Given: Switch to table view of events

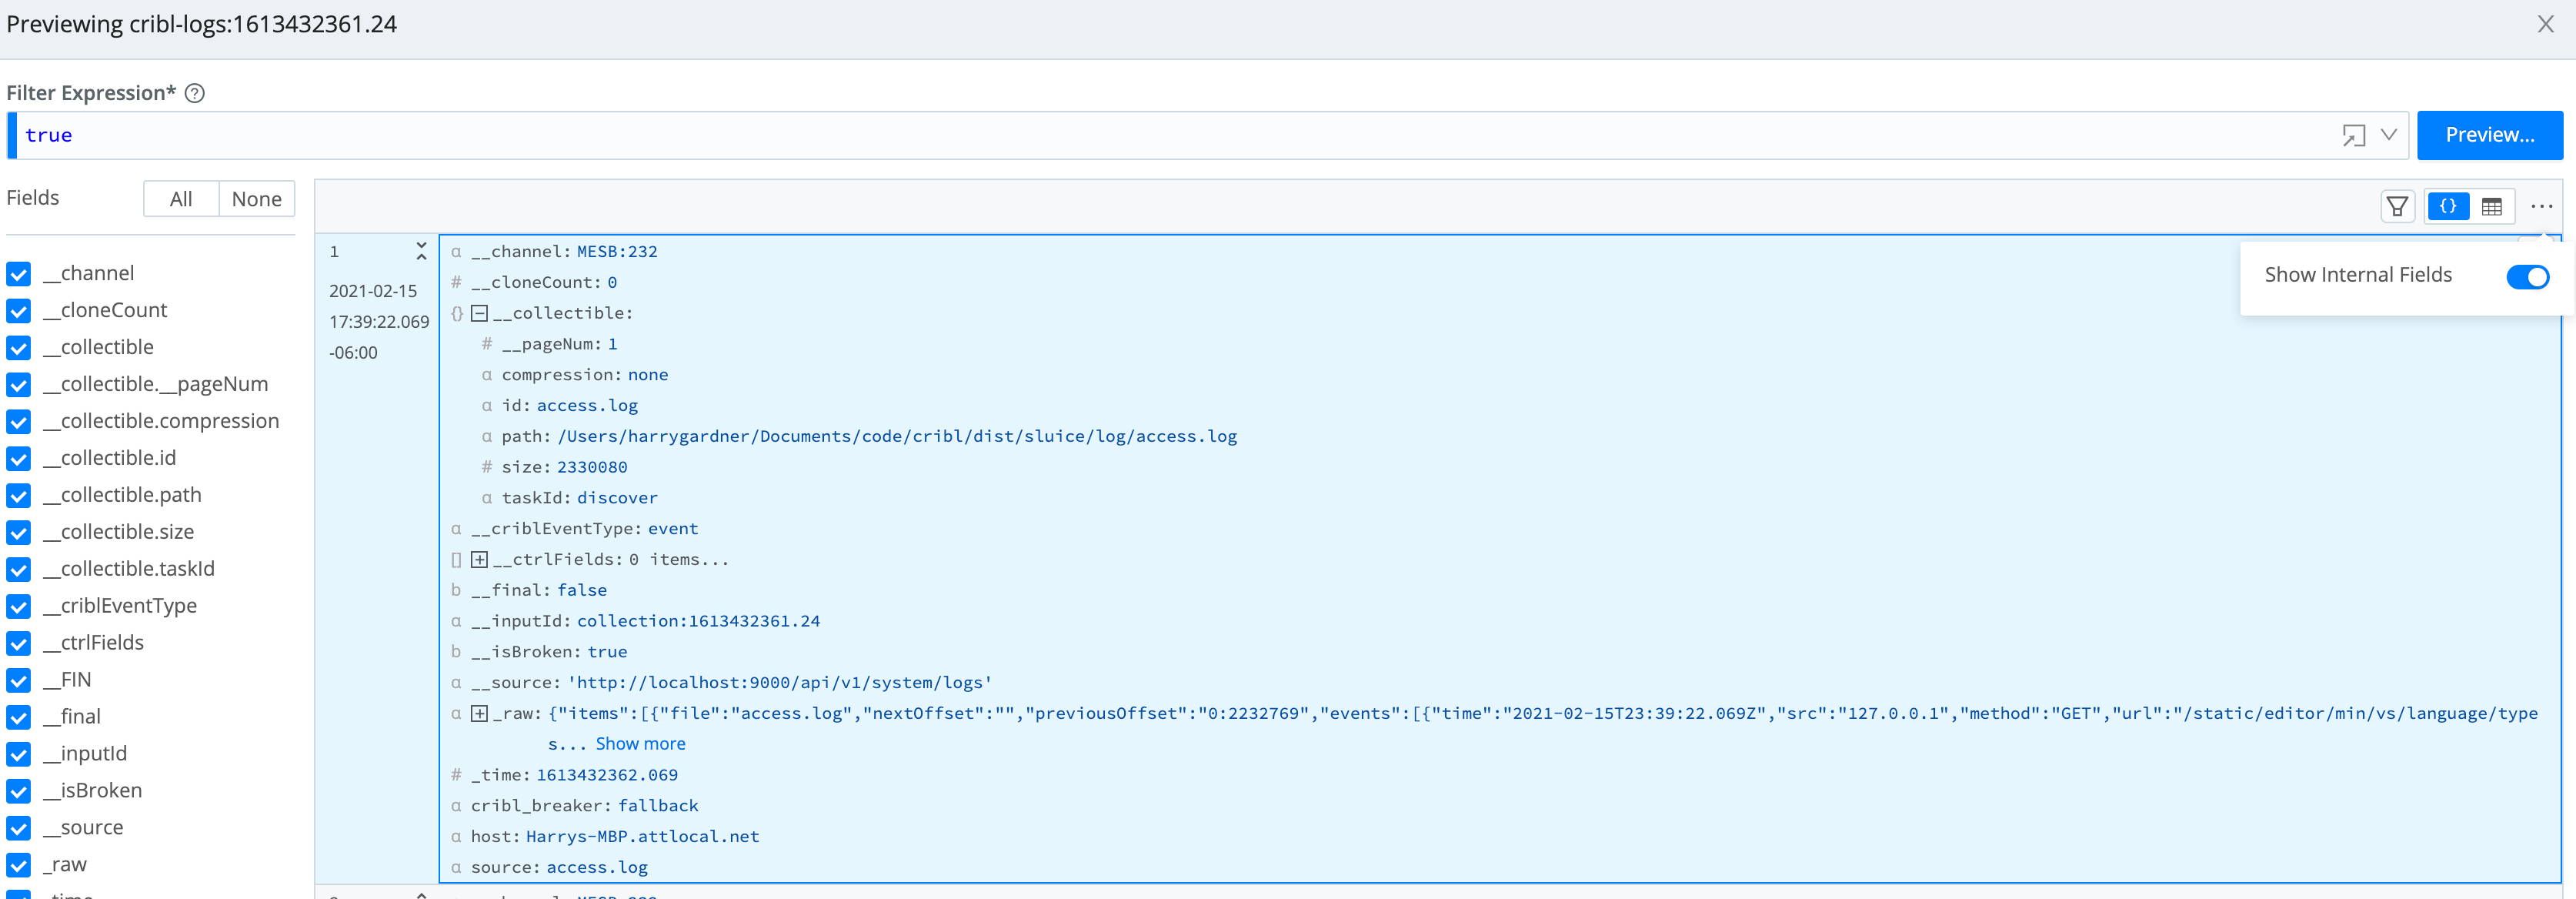Looking at the screenshot, I should click(x=2492, y=206).
